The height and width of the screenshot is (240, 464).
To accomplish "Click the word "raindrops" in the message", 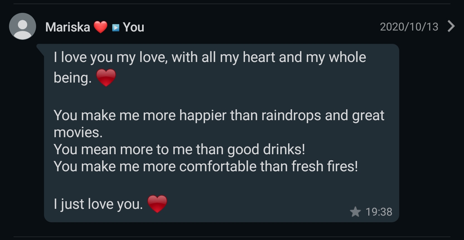I will (291, 115).
